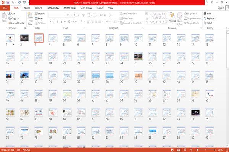Open the FILE tab

pyautogui.click(x=5, y=8)
